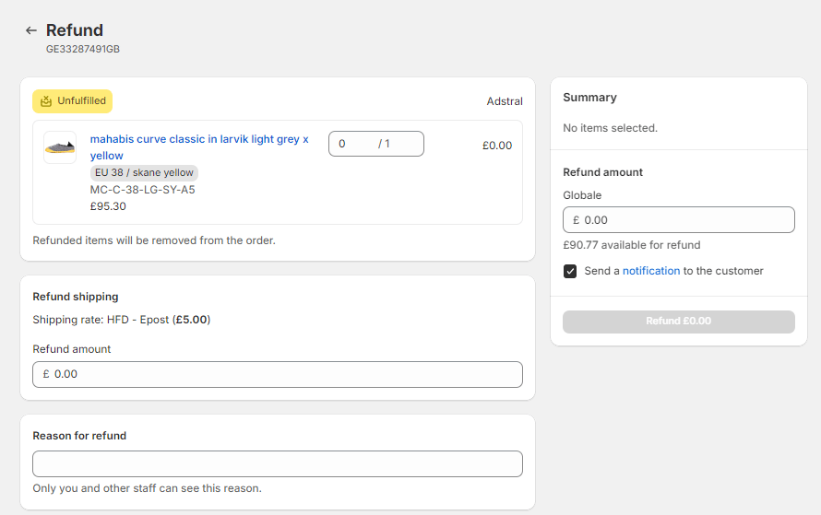Click the Refund page heading
Image resolution: width=821 pixels, height=515 pixels.
pyautogui.click(x=75, y=30)
